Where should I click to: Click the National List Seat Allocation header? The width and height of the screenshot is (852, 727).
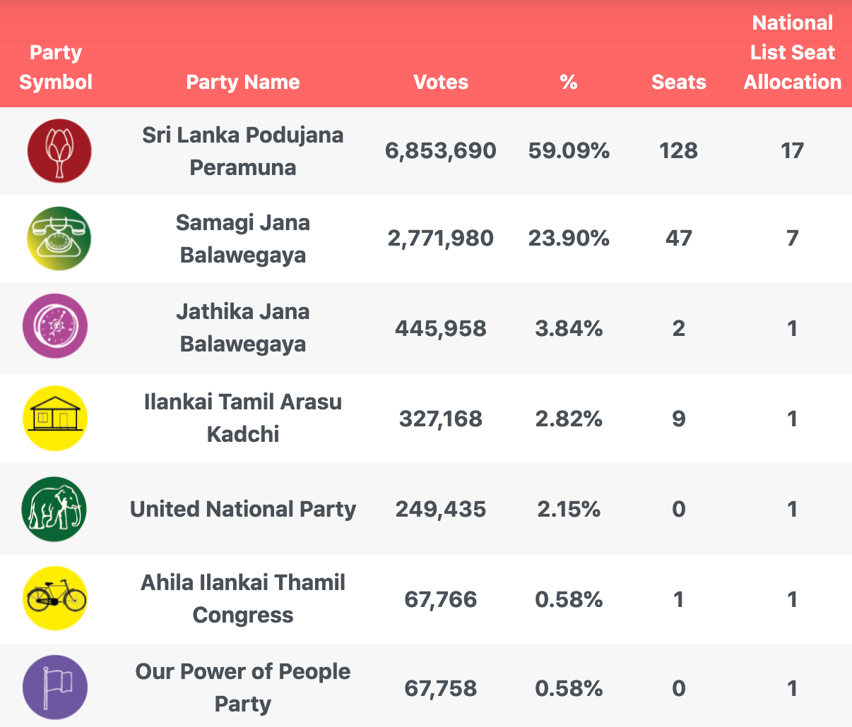tap(793, 53)
